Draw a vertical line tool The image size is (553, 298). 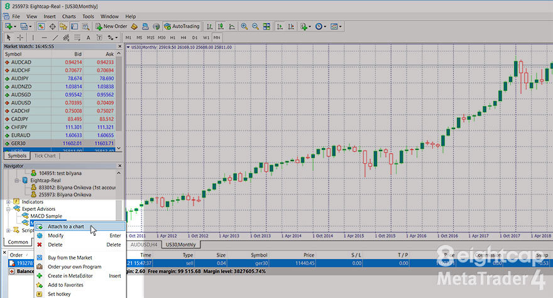(33, 38)
